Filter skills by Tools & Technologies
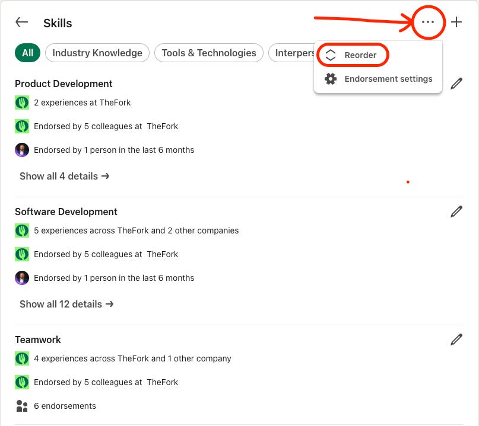Screen dimensions: 479x426 click(209, 53)
